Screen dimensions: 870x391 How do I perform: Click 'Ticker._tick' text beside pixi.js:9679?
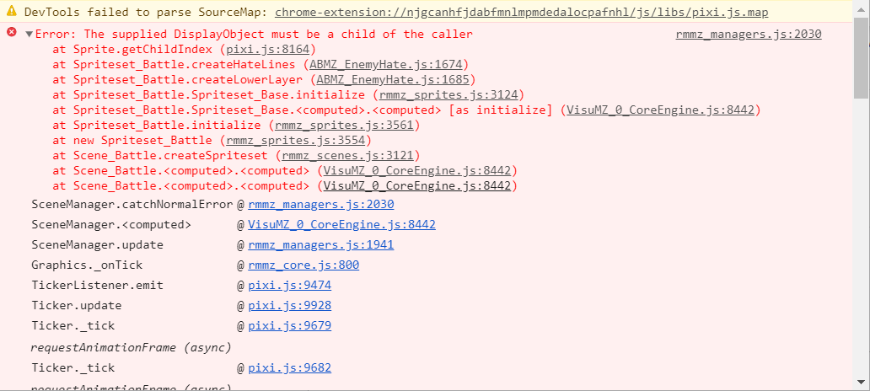73,325
